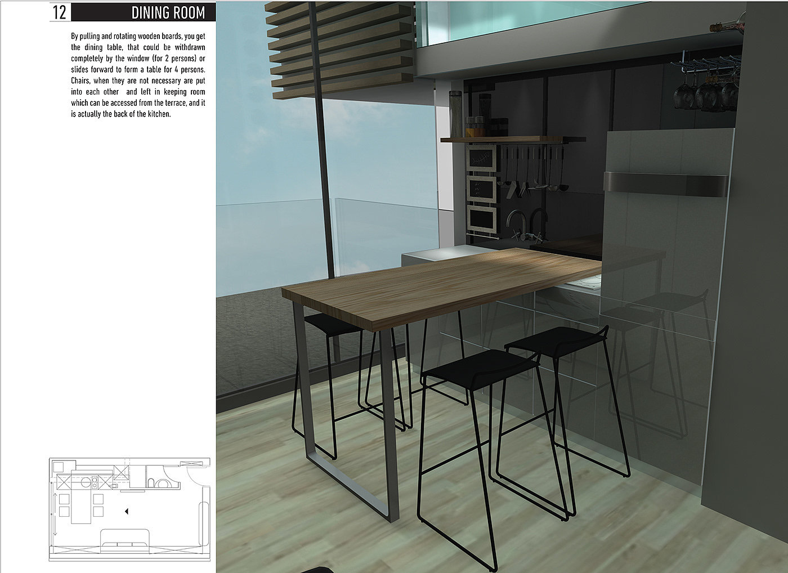
Task: Click the metal handle on the glass panel
Action: (x=664, y=183)
